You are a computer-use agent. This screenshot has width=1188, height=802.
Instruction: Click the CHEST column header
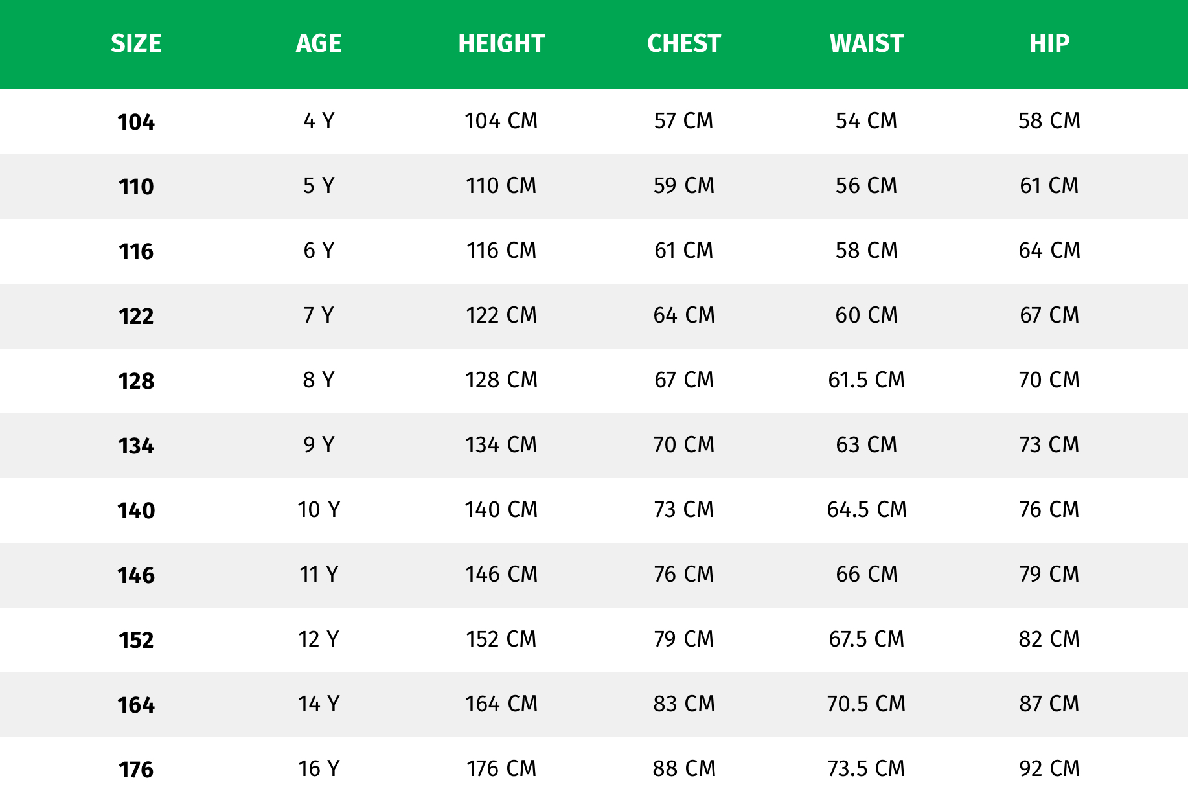tap(684, 43)
